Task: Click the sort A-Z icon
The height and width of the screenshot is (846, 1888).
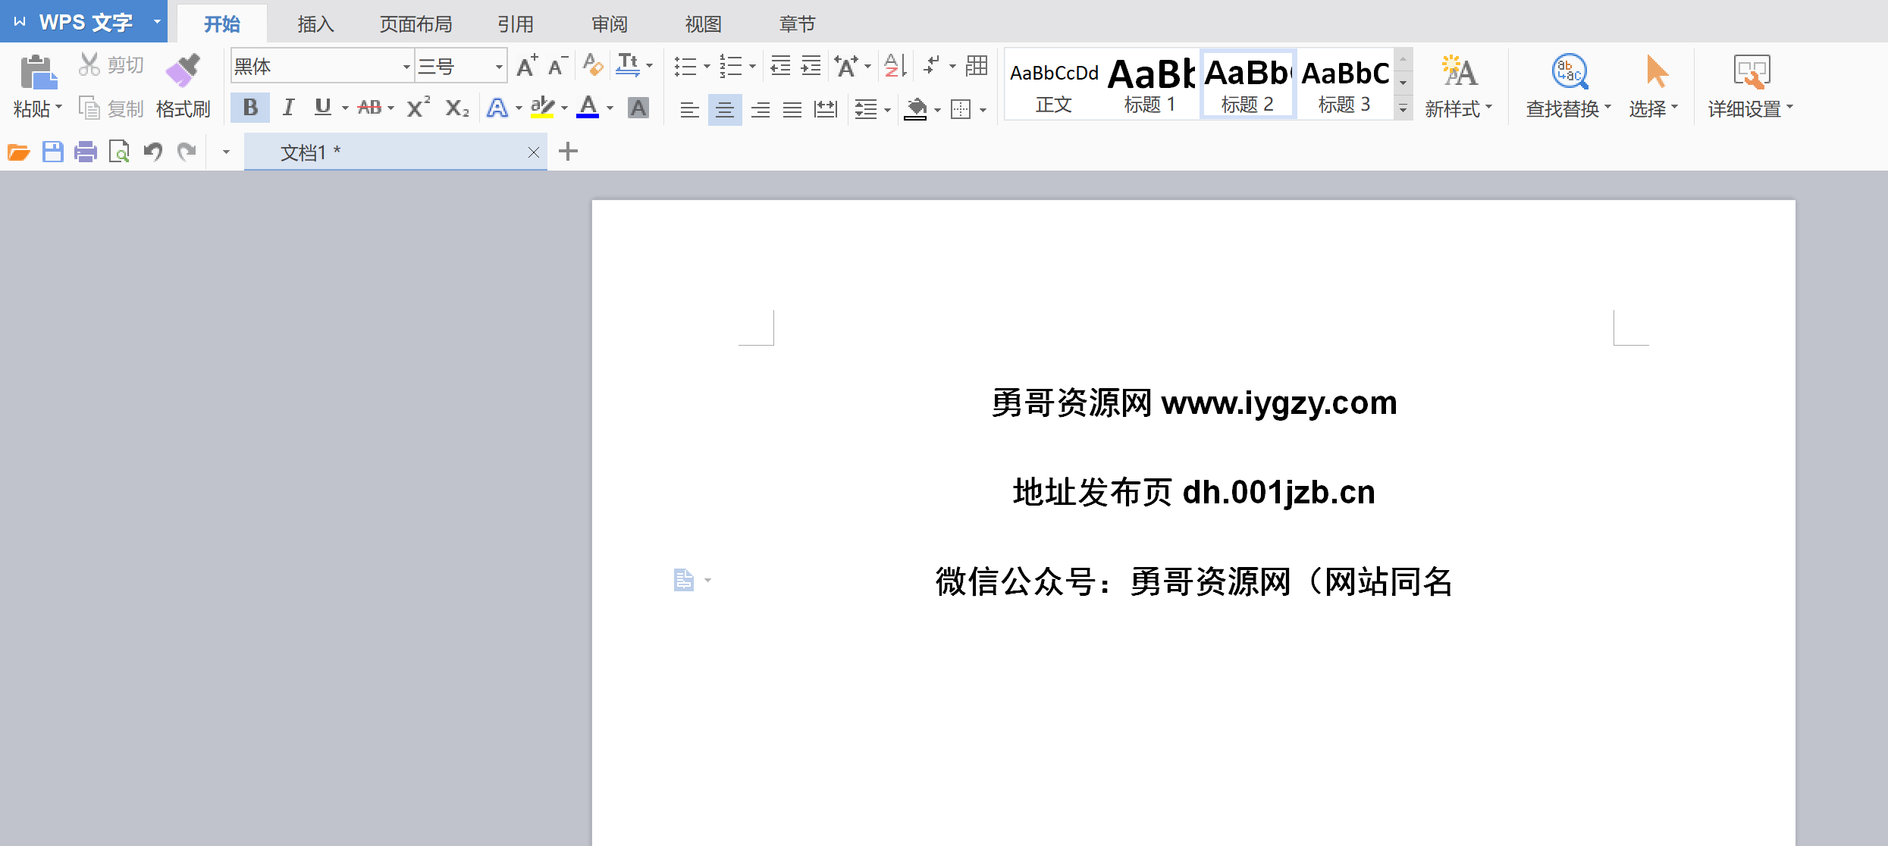Action: point(895,66)
